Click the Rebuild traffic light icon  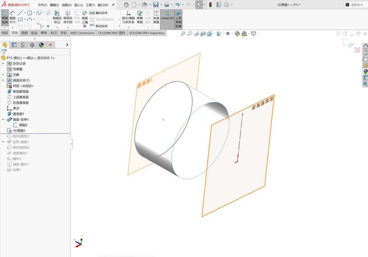[210, 5]
